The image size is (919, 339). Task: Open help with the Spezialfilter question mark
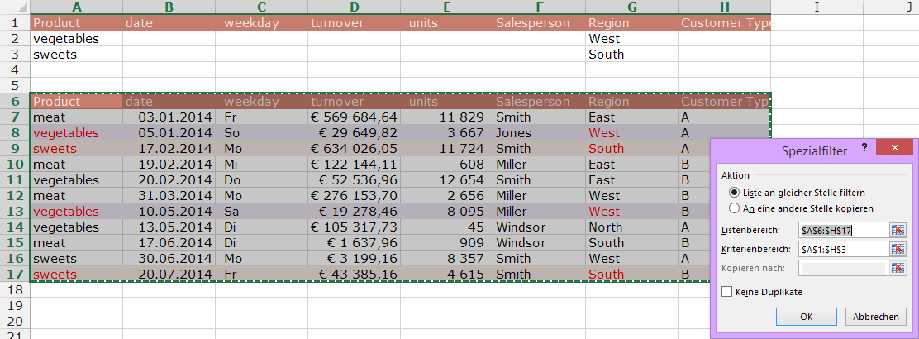coord(865,149)
